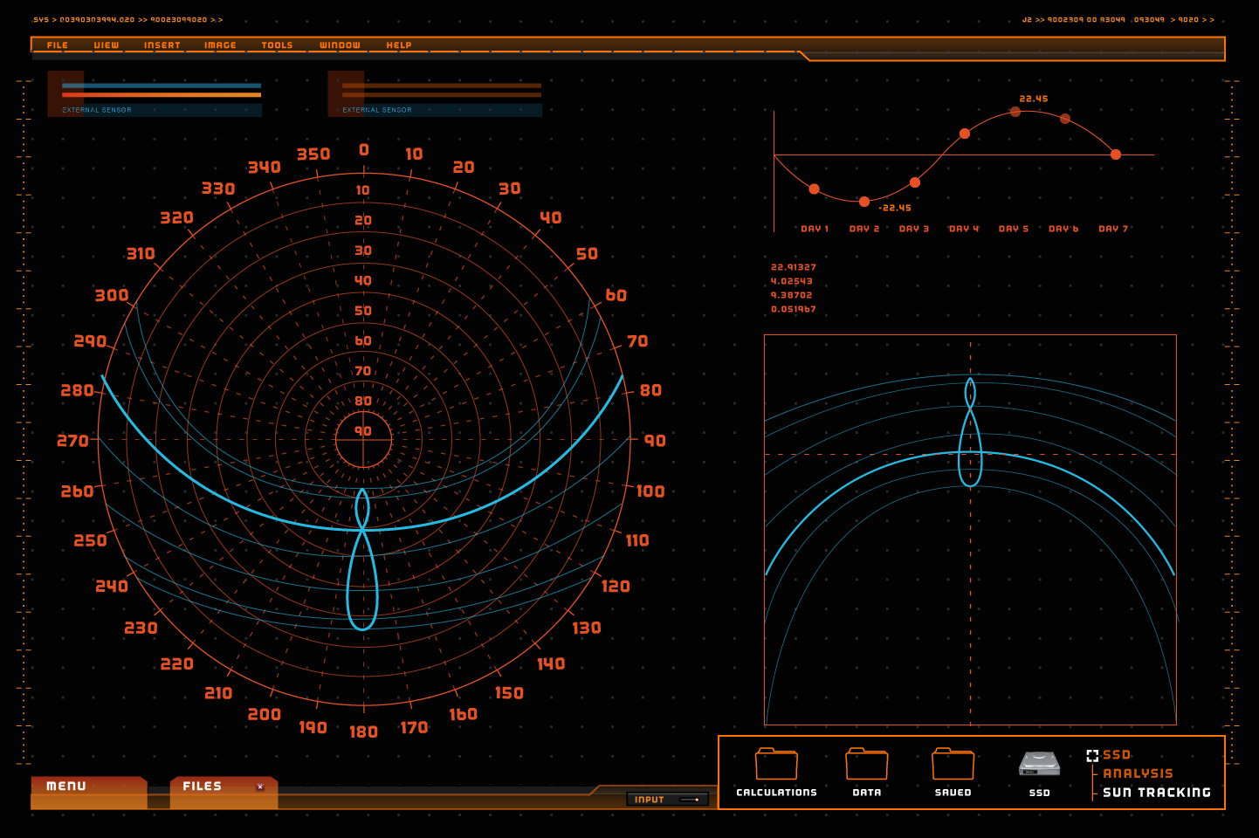Open the FILE menu
The image size is (1259, 838).
click(x=58, y=45)
